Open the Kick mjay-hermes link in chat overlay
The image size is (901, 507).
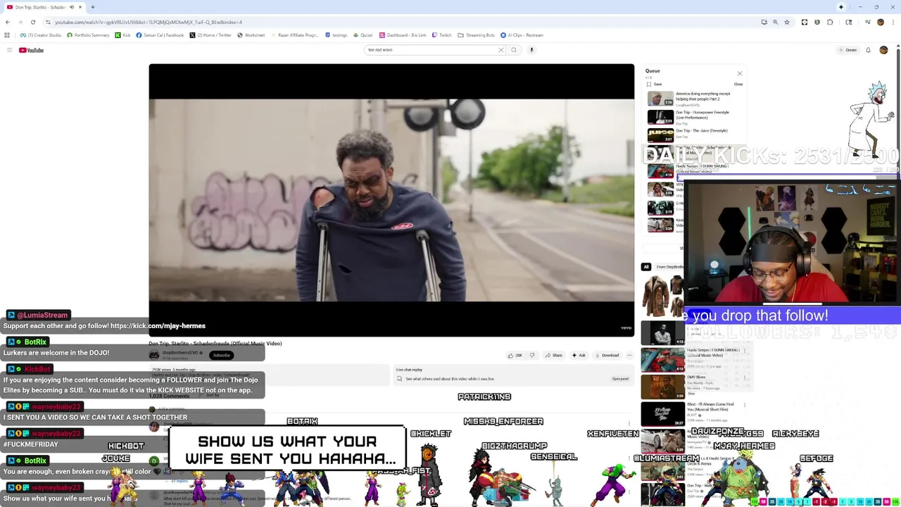(158, 326)
